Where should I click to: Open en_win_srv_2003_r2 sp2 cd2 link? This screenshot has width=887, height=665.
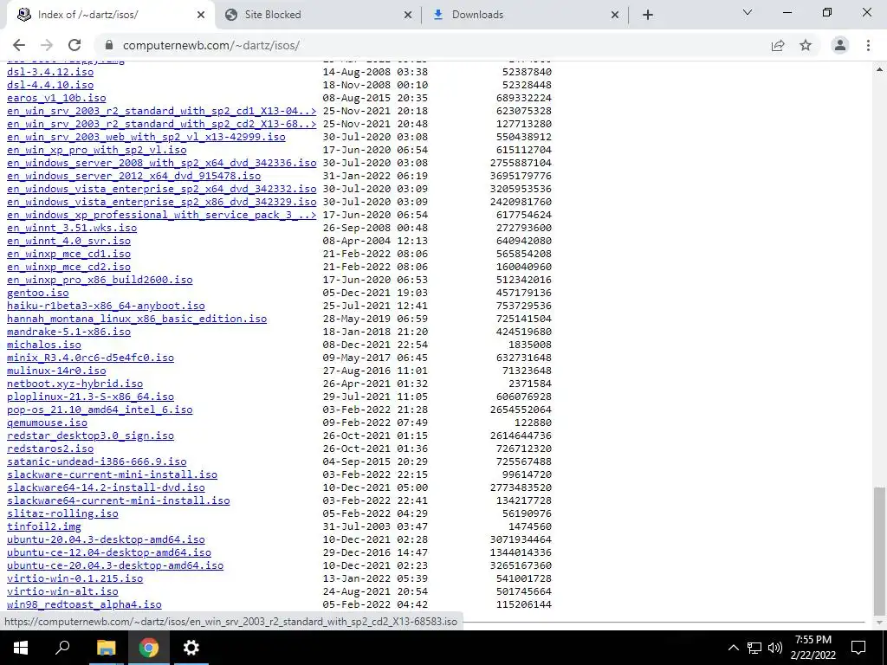click(162, 124)
